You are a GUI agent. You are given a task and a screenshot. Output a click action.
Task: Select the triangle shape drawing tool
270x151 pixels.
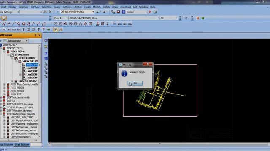click(81, 24)
